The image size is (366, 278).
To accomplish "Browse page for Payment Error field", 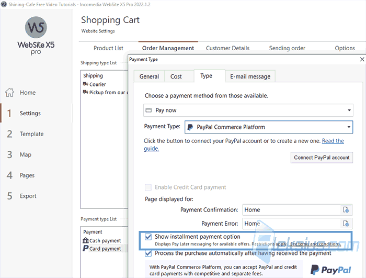I will pyautogui.click(x=346, y=224).
